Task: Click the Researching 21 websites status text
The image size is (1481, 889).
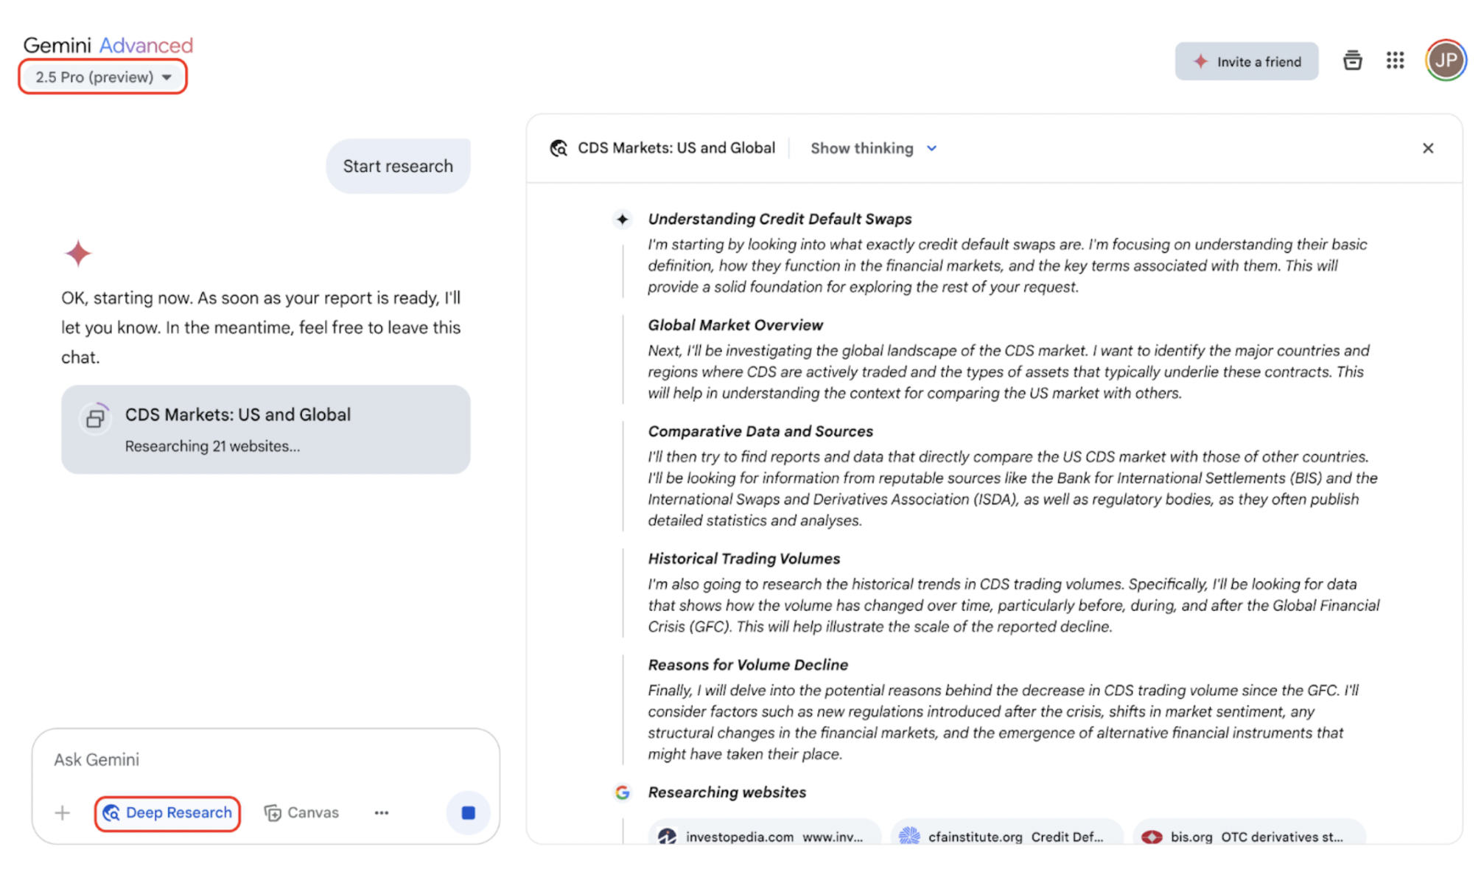Action: (212, 446)
